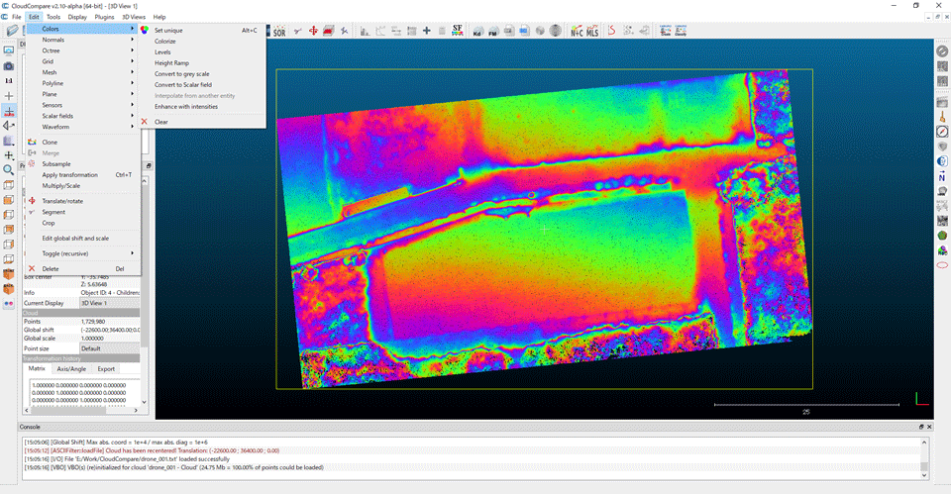Viewport: 951px width, 494px height.
Task: Expand the Mesh submenu
Action: (82, 72)
